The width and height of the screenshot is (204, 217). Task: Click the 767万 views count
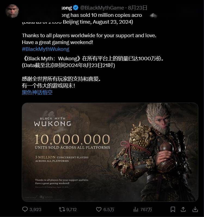coord(146,209)
